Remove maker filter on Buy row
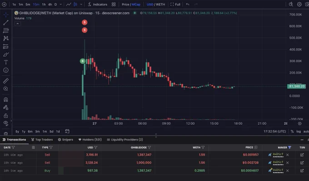This screenshot has height=181, width=309. 288,171
